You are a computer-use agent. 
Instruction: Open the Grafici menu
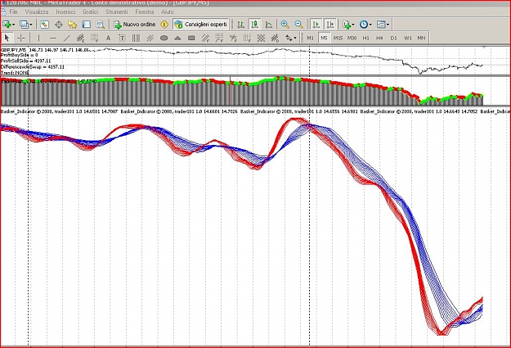tap(90, 11)
